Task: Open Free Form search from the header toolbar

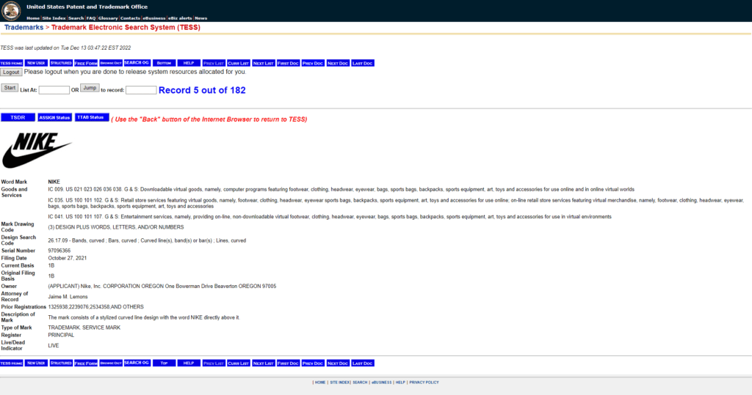Action: pos(86,63)
